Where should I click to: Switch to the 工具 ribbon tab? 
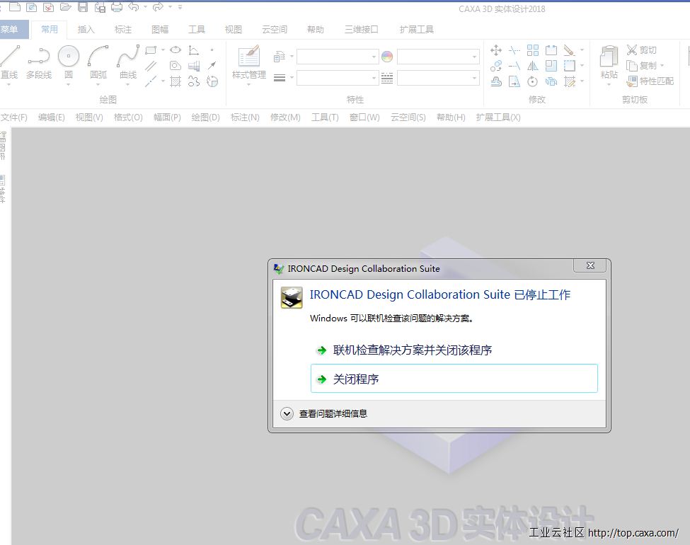point(197,30)
